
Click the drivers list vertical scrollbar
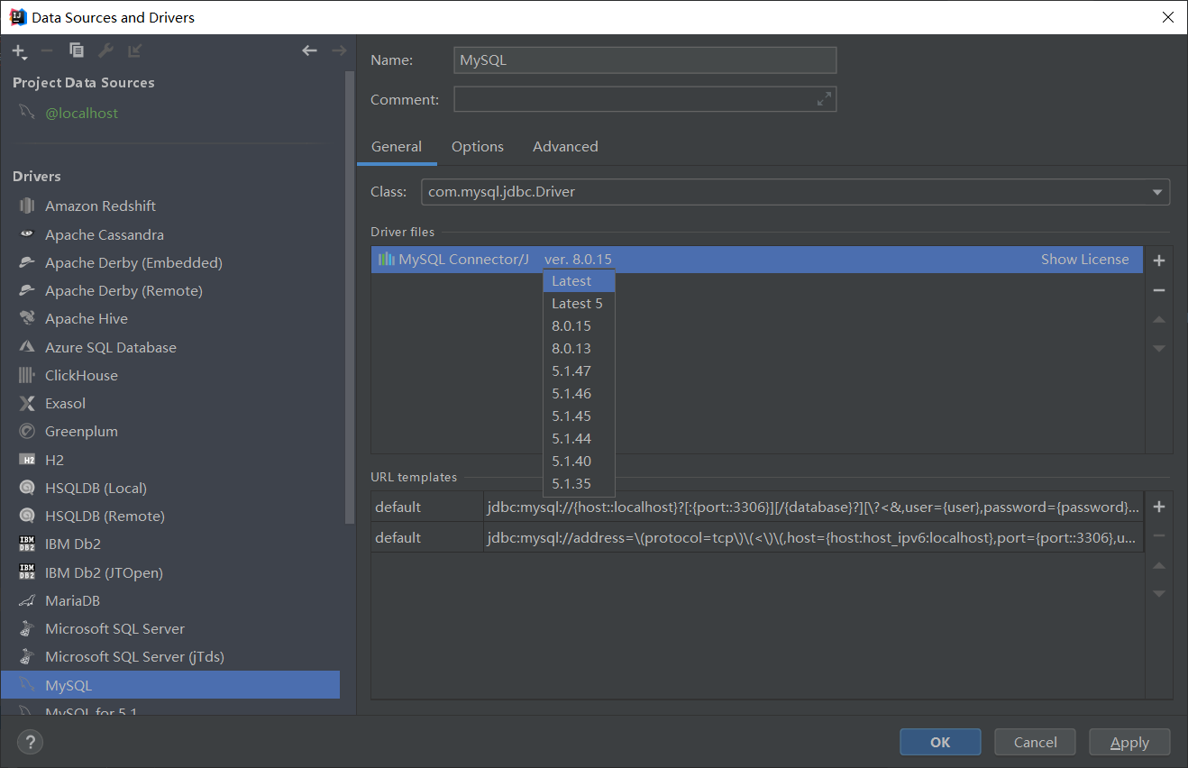(350, 297)
